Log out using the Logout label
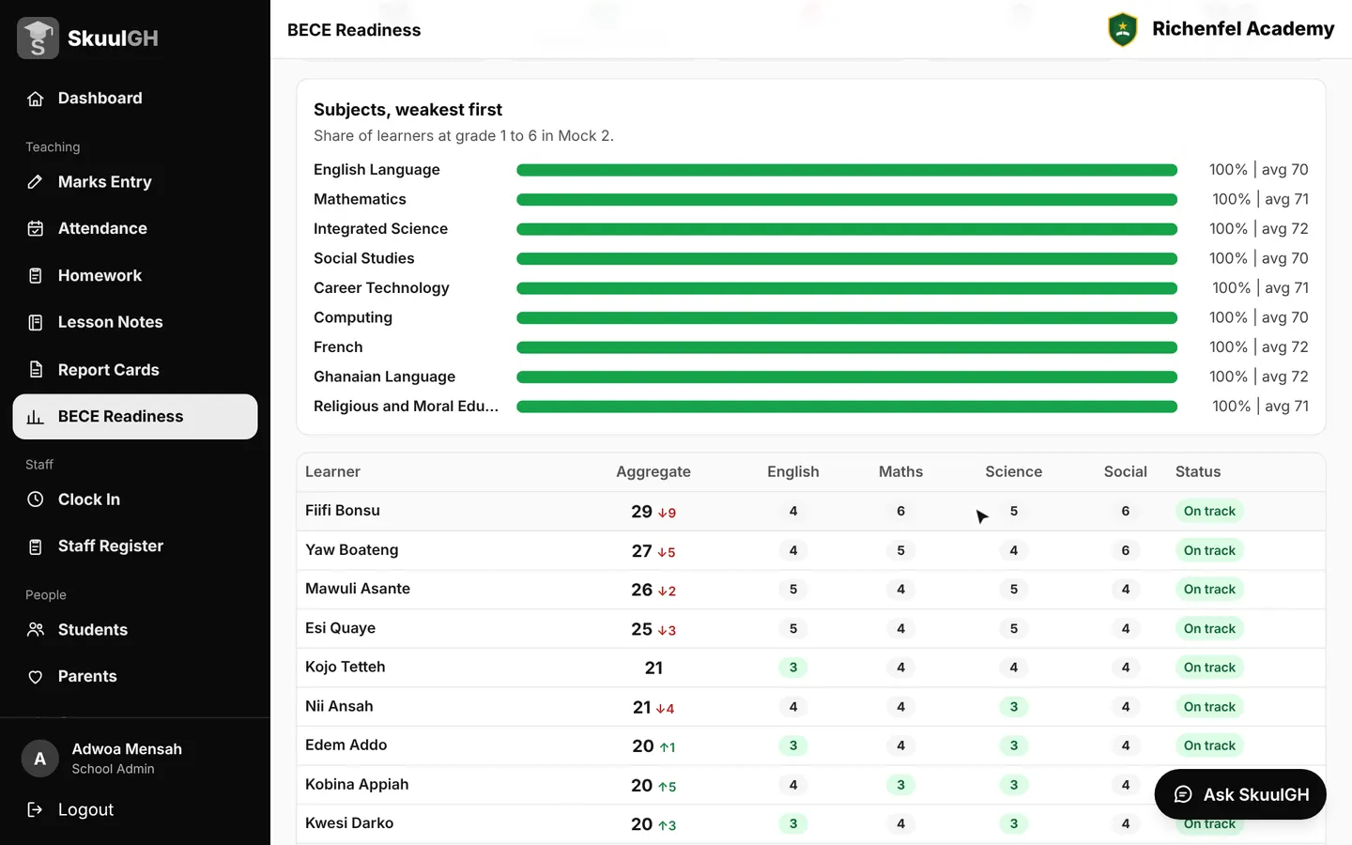 tap(85, 809)
